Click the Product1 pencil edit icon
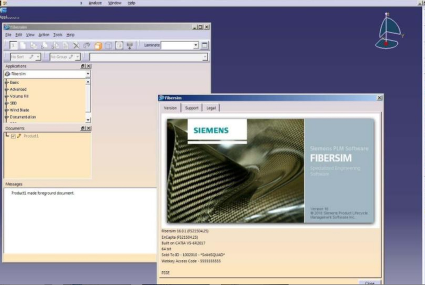 (x=19, y=136)
